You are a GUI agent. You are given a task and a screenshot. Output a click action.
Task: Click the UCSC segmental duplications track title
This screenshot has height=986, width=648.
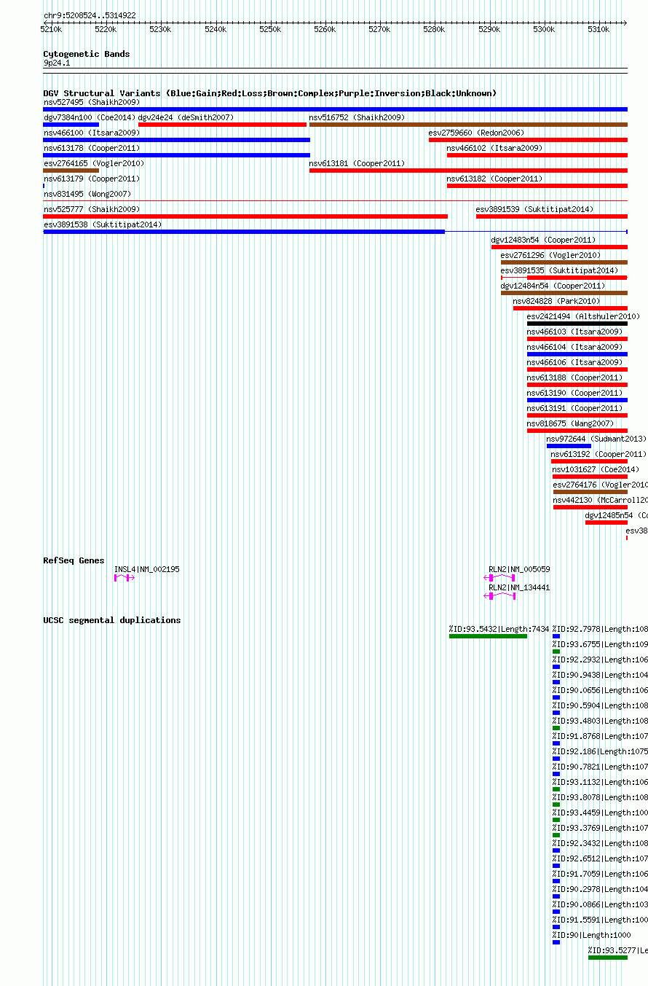coord(112,620)
